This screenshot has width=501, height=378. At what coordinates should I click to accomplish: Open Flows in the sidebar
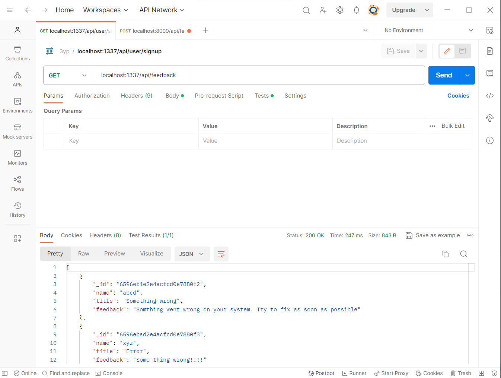click(x=17, y=184)
